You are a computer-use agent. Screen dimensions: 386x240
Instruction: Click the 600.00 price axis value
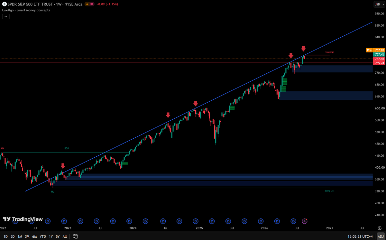(x=379, y=108)
